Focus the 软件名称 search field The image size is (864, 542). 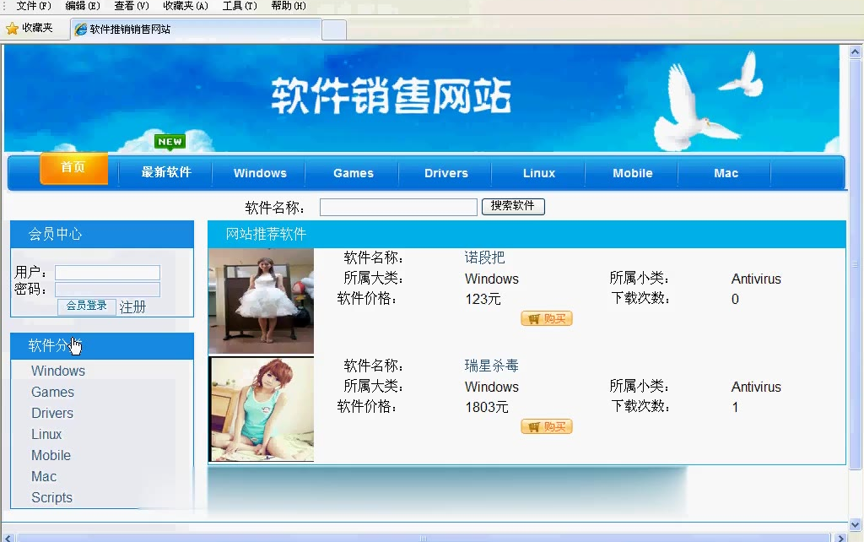(x=398, y=208)
